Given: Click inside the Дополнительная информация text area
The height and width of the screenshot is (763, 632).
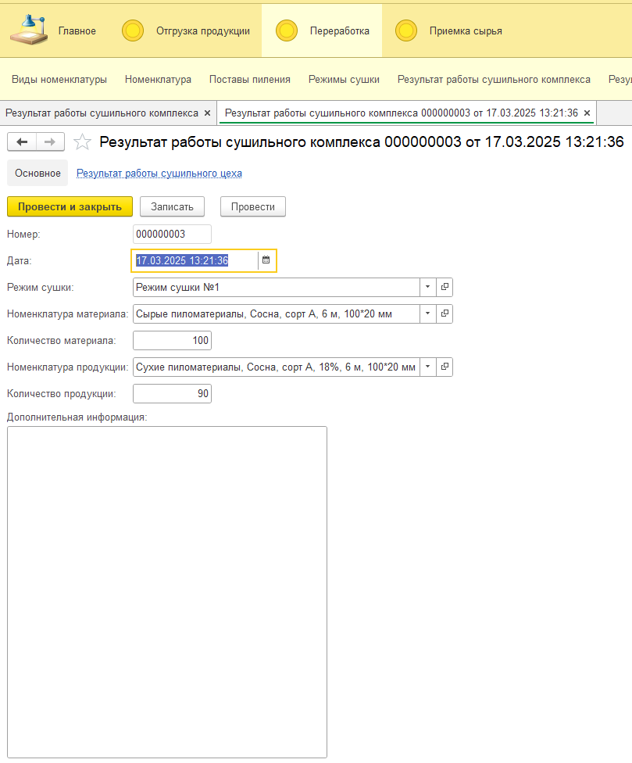Looking at the screenshot, I should click(x=166, y=590).
